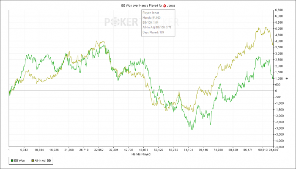
Task: Click the 74,788 x-axis label
Action: (218, 150)
